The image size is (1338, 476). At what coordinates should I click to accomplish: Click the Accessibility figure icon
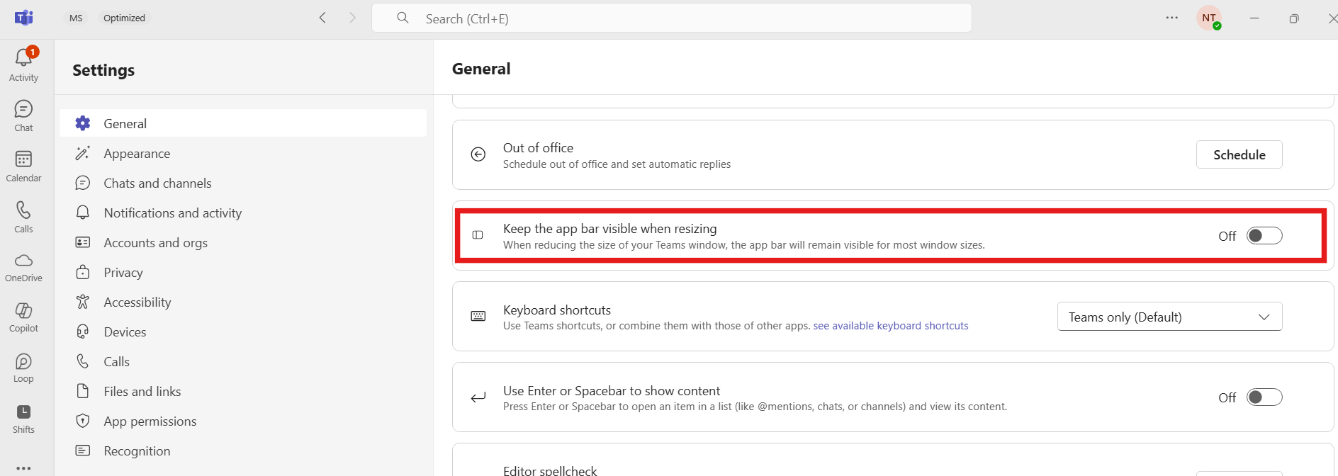83,302
